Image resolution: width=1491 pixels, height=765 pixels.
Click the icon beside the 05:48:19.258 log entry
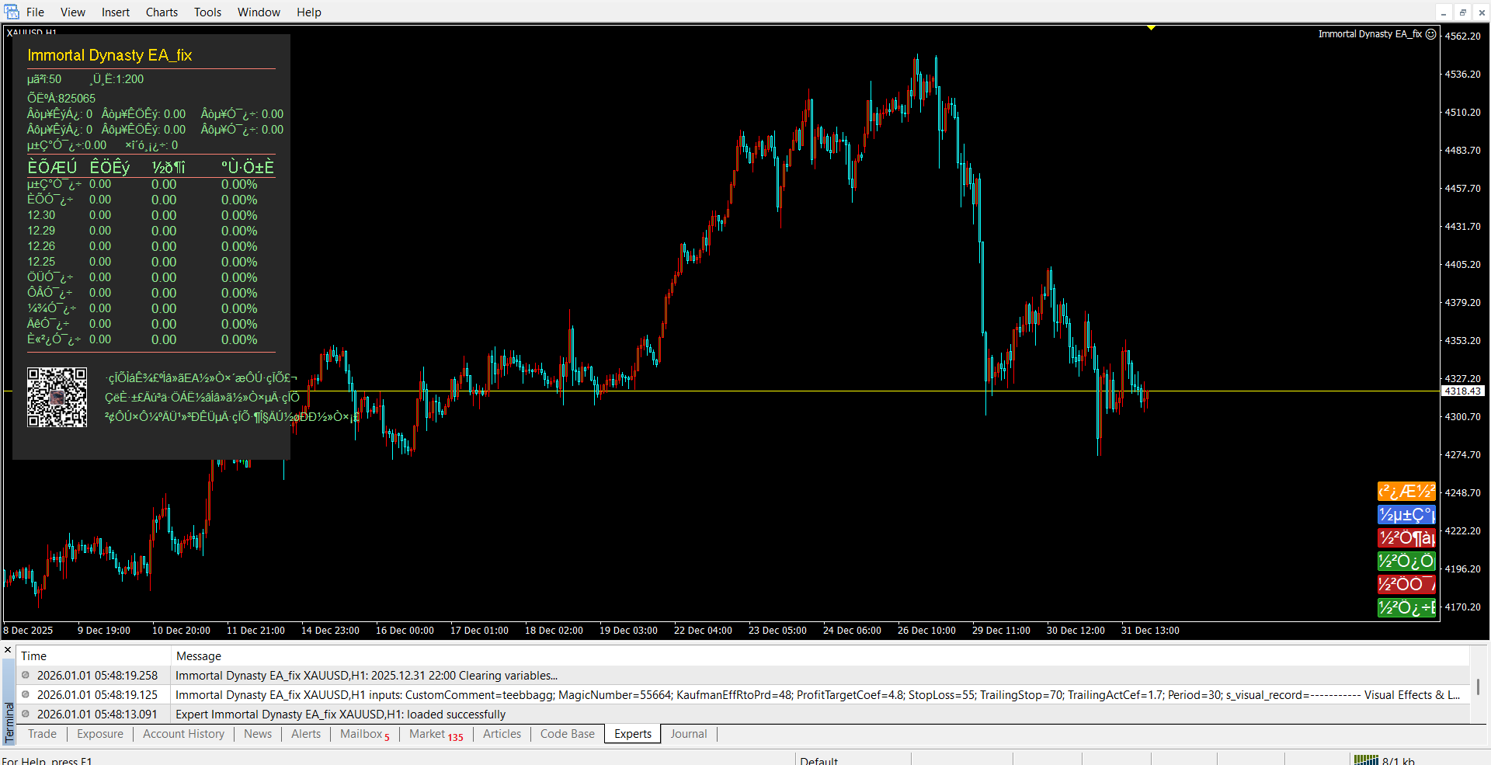coord(26,676)
